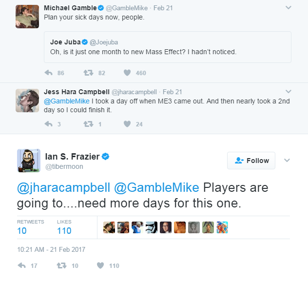Like Jess Hara Campbell's tweet

[x=127, y=124]
